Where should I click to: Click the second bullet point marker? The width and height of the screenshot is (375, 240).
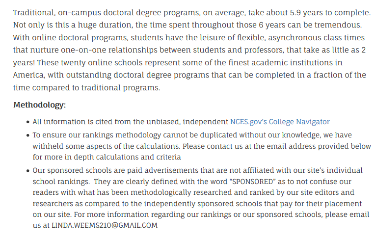click(27, 135)
